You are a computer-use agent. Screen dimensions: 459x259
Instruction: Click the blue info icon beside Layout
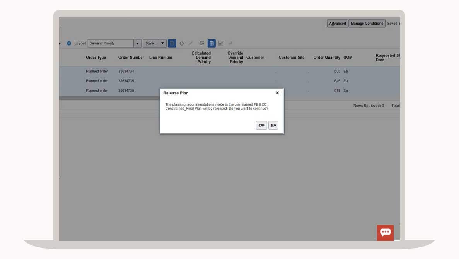click(x=69, y=43)
